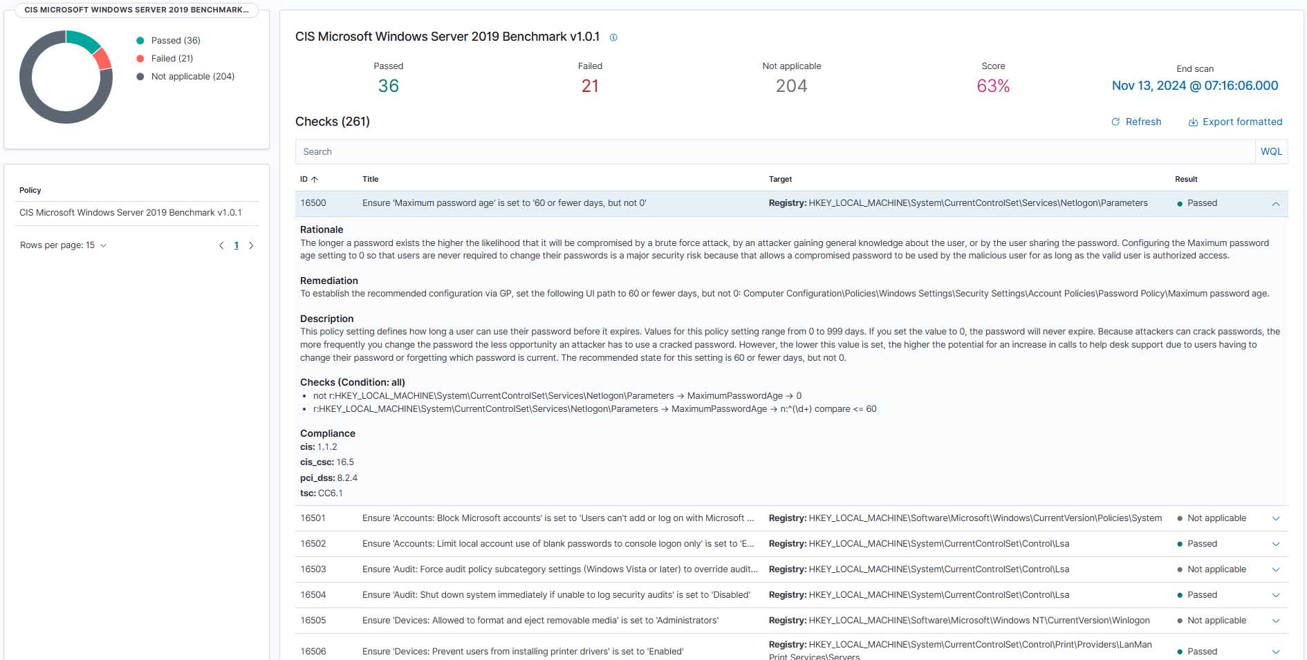
Task: Click the failed count 21
Action: [590, 86]
